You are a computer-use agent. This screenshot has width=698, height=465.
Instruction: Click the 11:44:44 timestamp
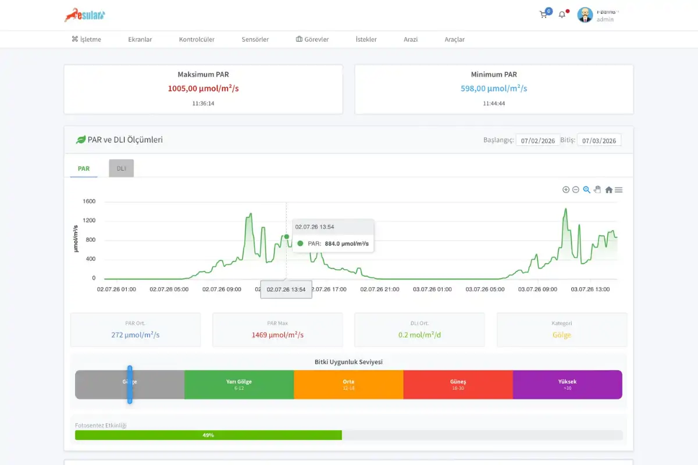(494, 103)
